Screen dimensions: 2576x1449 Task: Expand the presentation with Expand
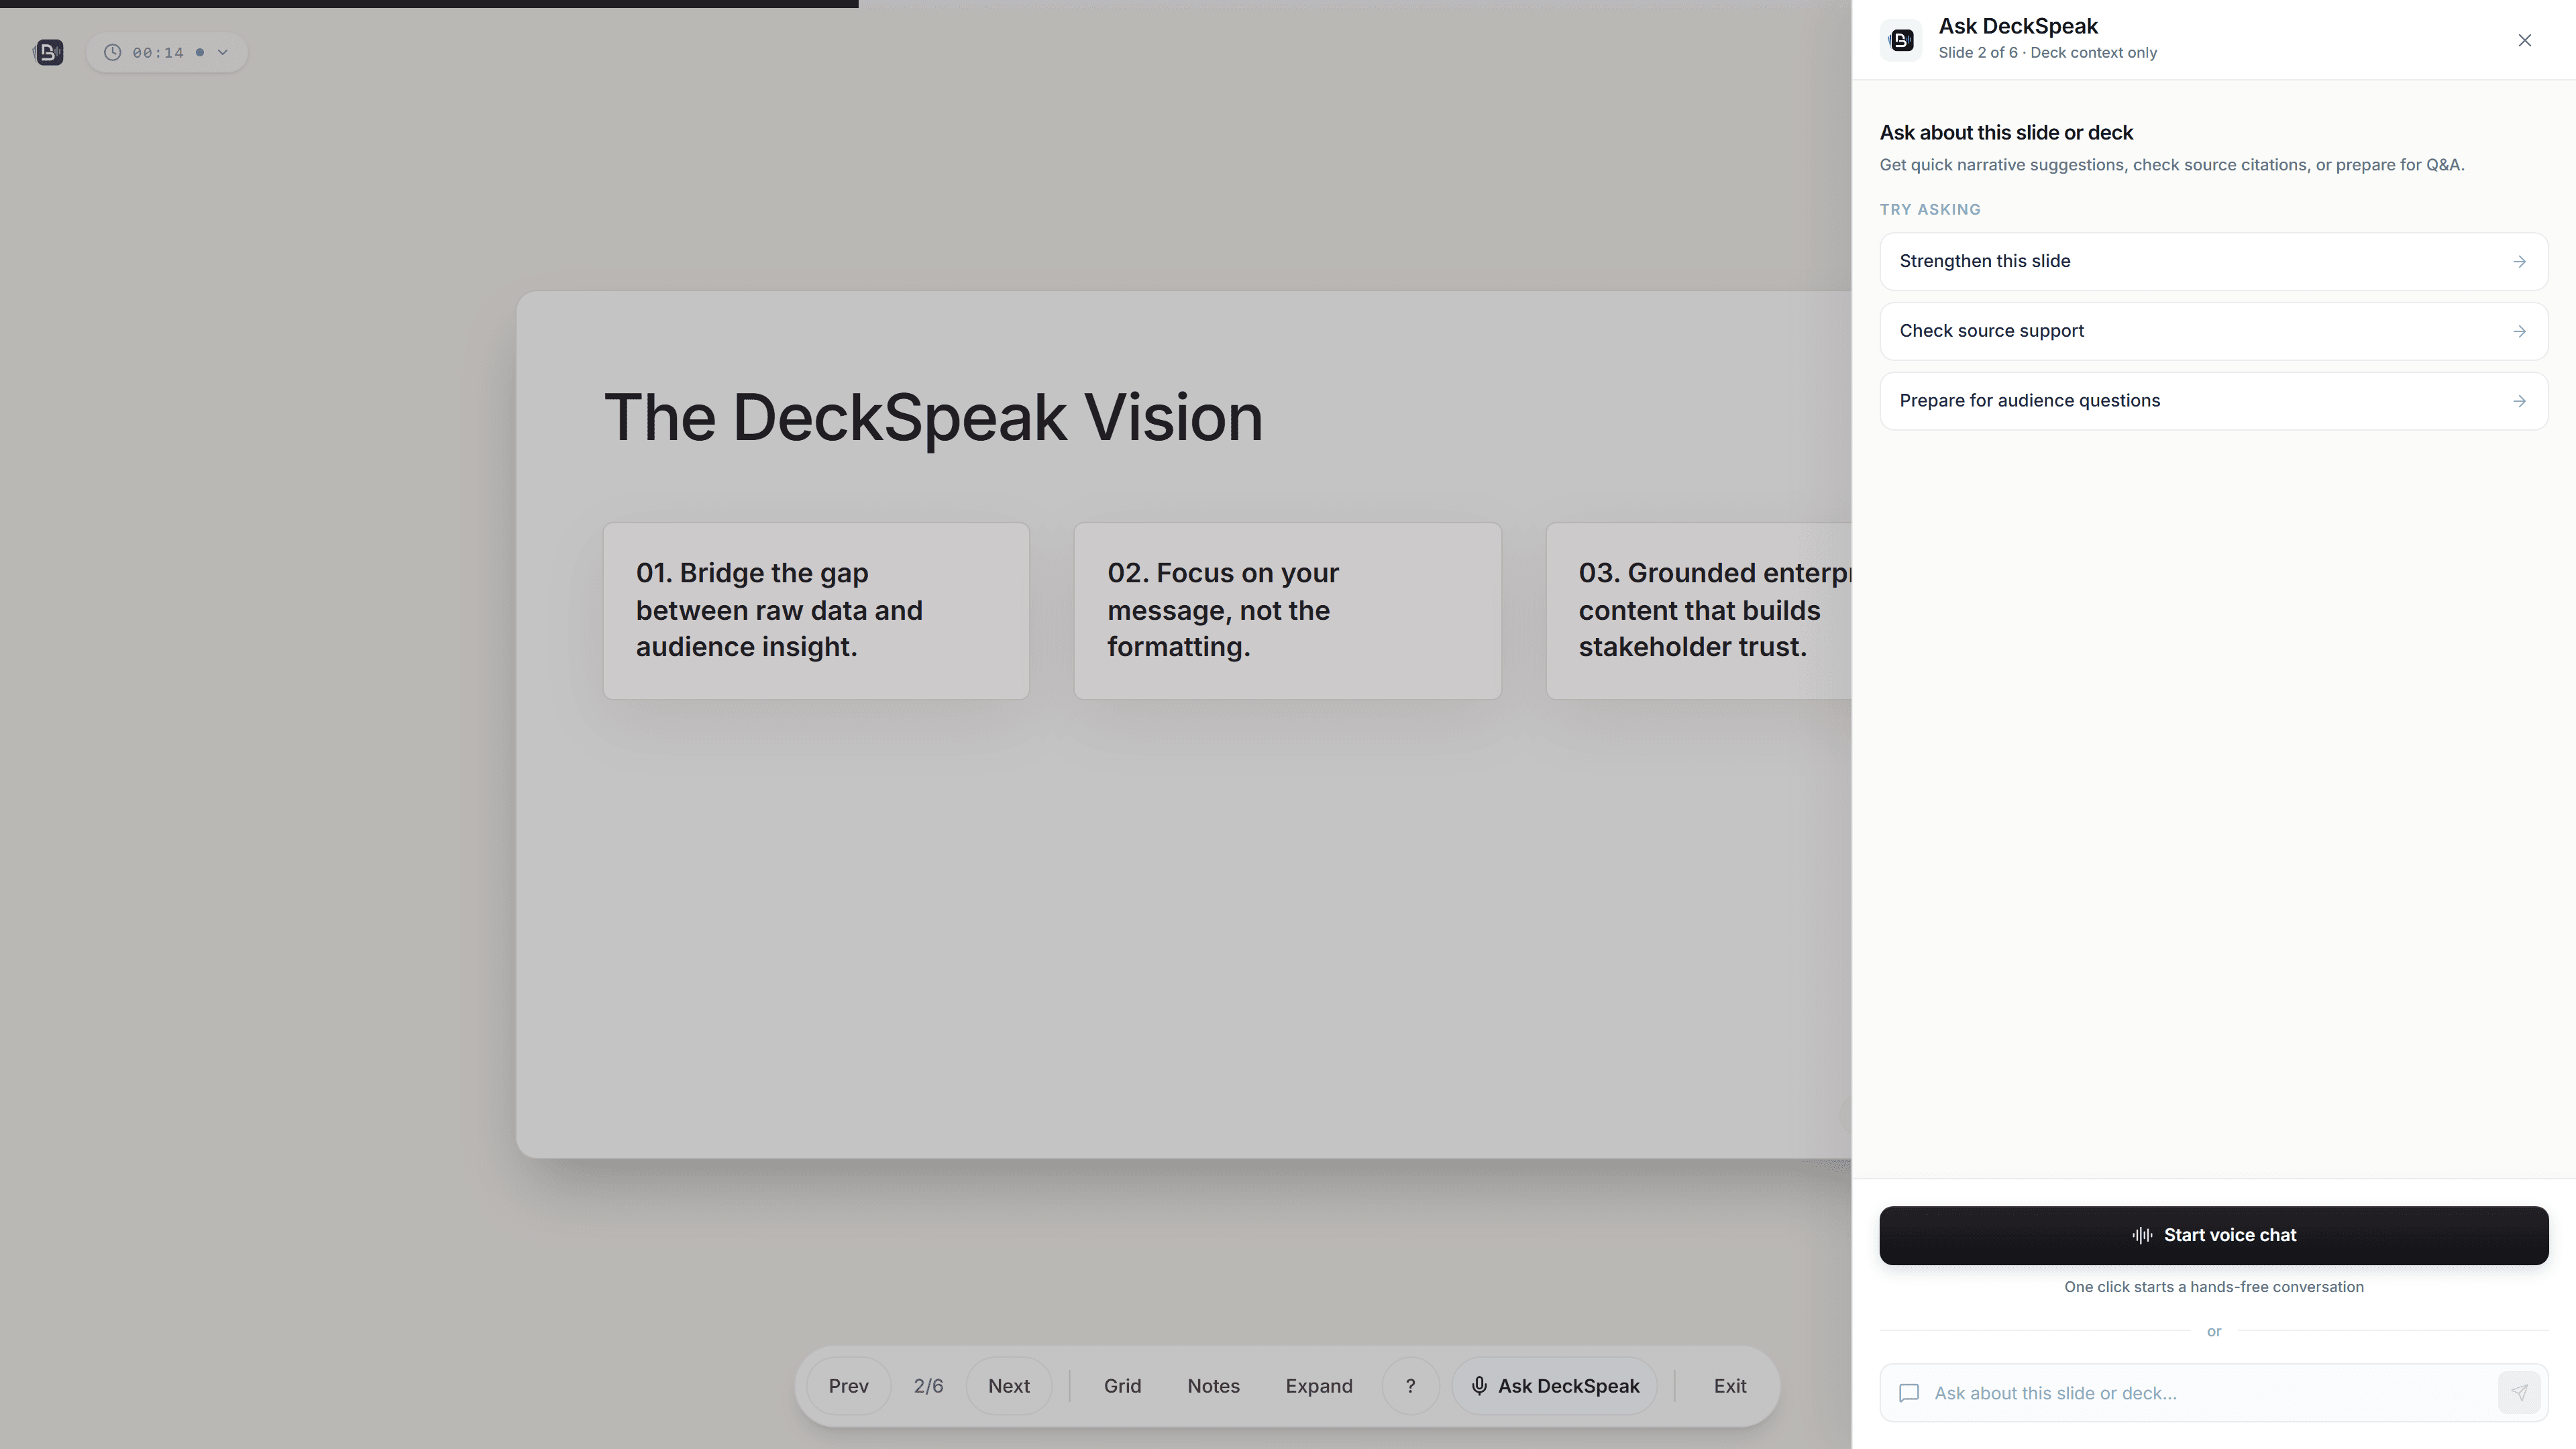(x=1319, y=1386)
